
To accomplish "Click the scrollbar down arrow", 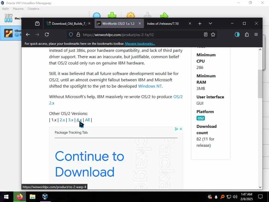I will coord(260,187).
